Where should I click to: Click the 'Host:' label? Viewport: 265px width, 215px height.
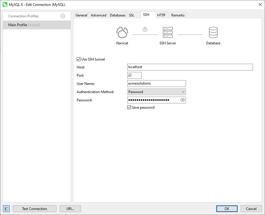pyautogui.click(x=80, y=67)
